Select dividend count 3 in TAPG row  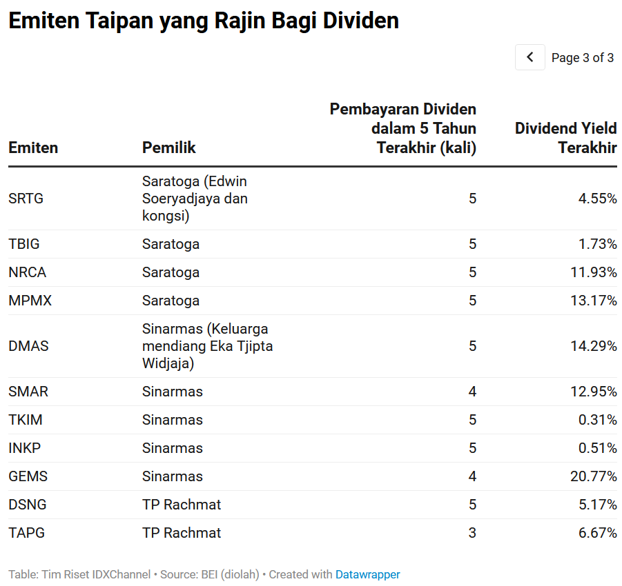[472, 533]
